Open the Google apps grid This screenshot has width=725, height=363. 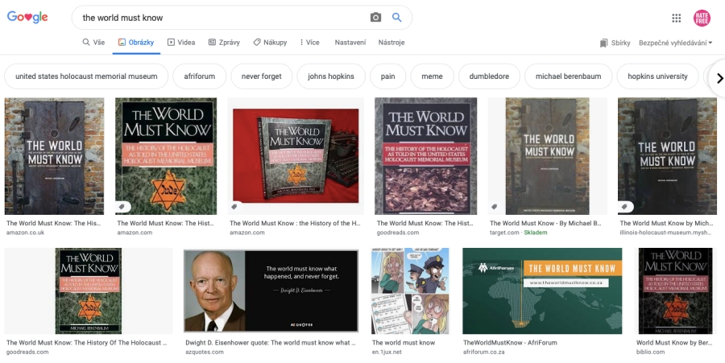pyautogui.click(x=676, y=18)
